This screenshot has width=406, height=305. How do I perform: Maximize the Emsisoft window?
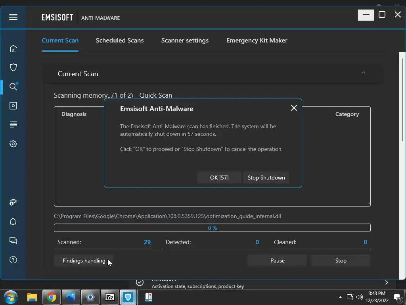(x=382, y=15)
